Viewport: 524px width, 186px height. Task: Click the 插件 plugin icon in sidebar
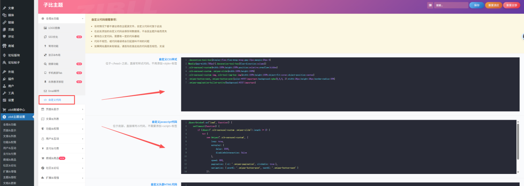4,79
